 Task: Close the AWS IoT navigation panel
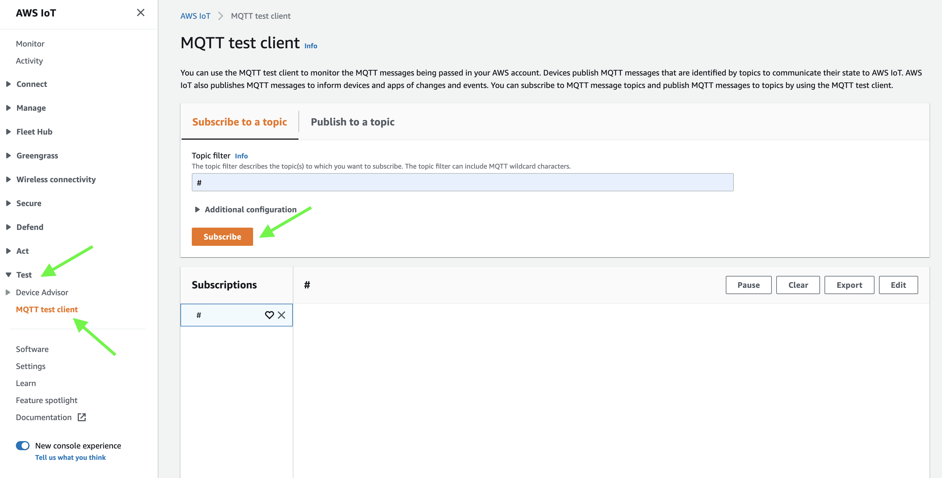click(x=140, y=12)
